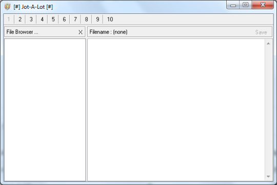
Task: Click inside the note text area
Action: point(176,110)
